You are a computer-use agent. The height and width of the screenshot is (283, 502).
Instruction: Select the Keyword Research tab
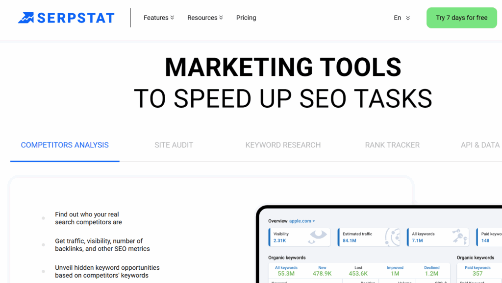coord(283,145)
